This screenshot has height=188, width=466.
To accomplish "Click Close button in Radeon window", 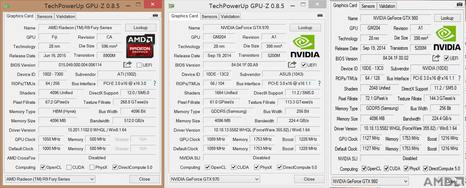I will click(144, 179).
